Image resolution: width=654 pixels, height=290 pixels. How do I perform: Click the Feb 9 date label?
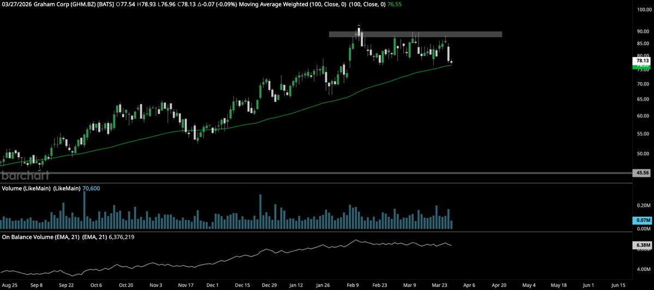click(353, 285)
